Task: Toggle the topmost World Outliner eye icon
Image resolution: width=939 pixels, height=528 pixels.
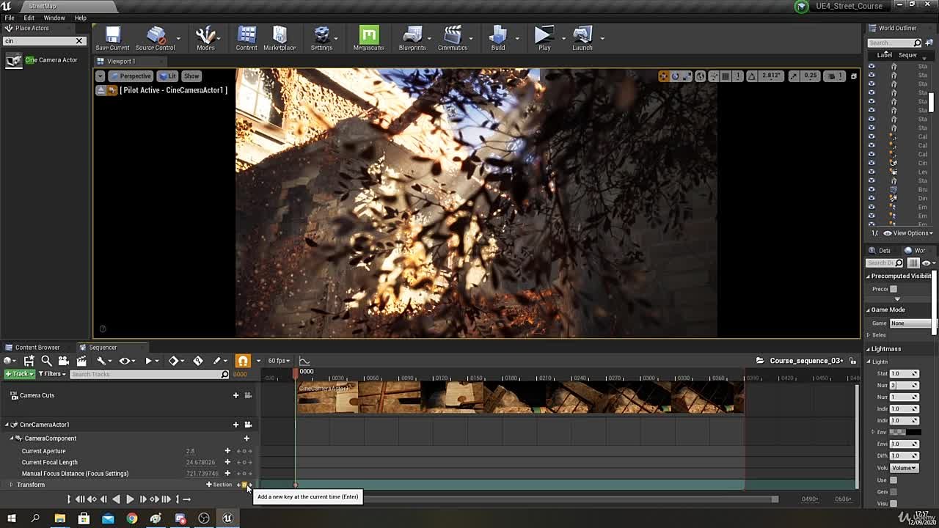Action: click(872, 66)
